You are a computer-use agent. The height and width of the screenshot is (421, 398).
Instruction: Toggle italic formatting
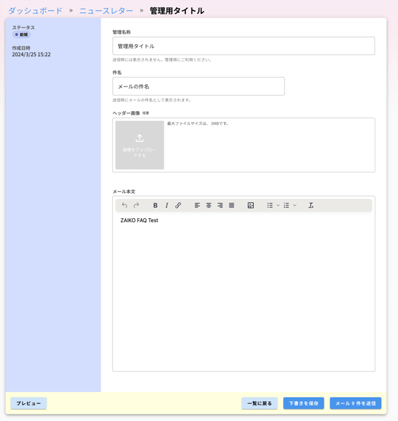(167, 205)
